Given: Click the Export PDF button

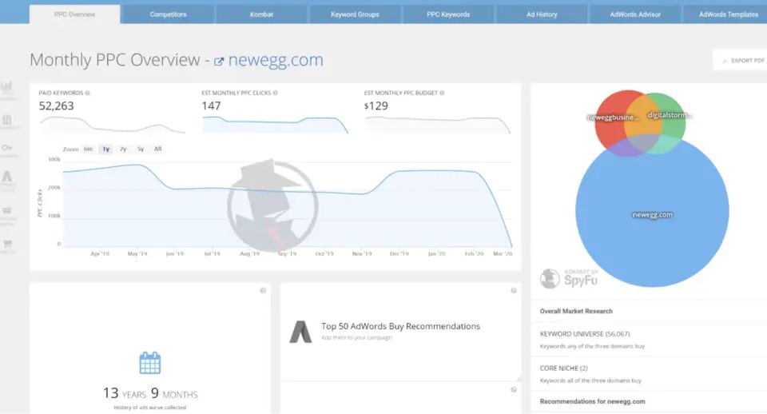Looking at the screenshot, I should (x=740, y=60).
